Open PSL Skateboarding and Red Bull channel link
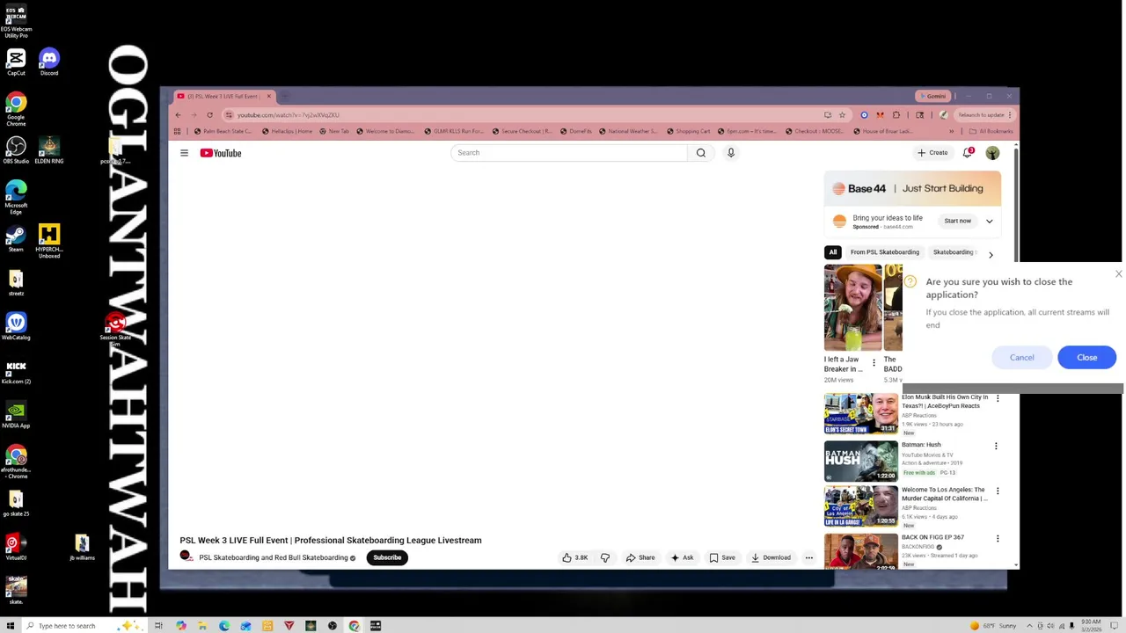 point(274,558)
